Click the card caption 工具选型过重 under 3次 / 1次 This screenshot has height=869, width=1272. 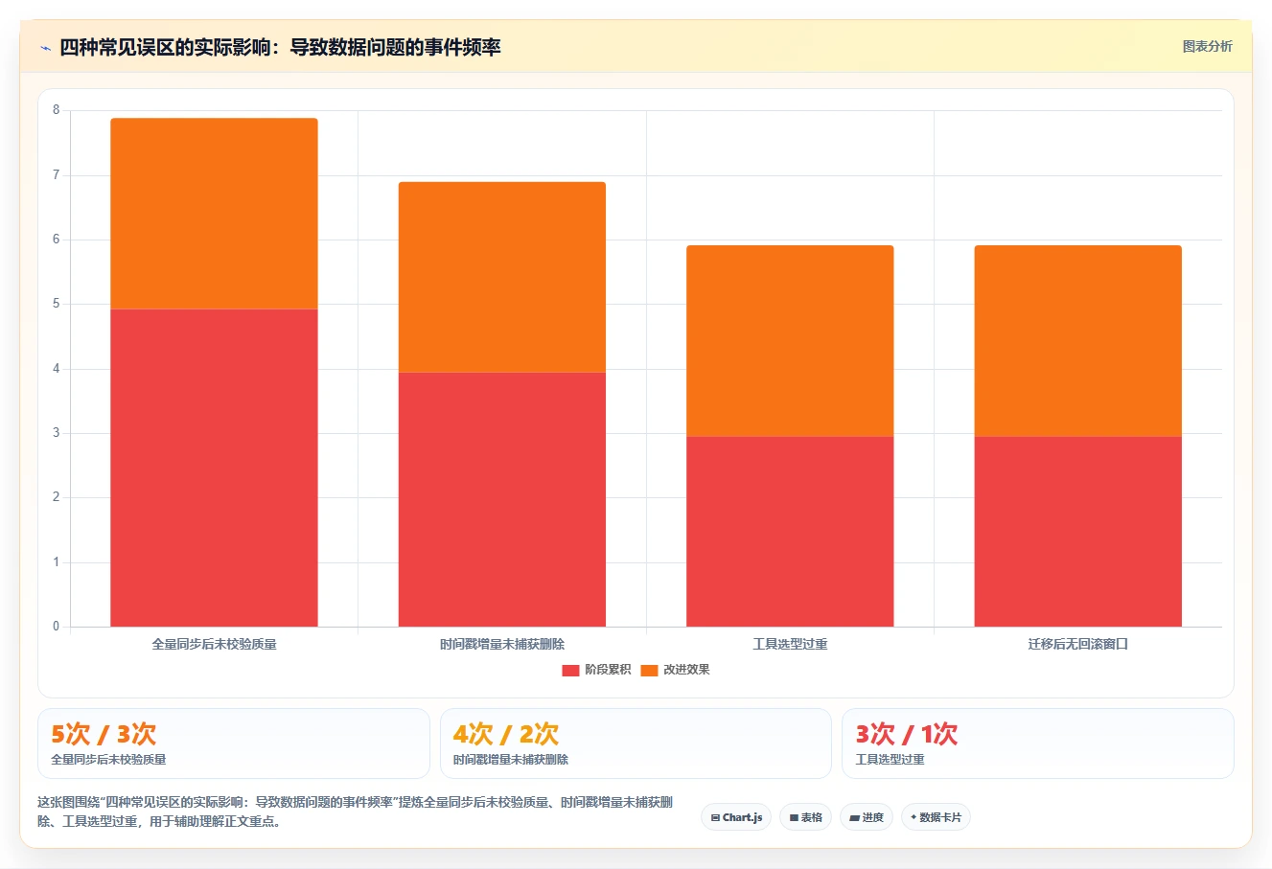890,760
